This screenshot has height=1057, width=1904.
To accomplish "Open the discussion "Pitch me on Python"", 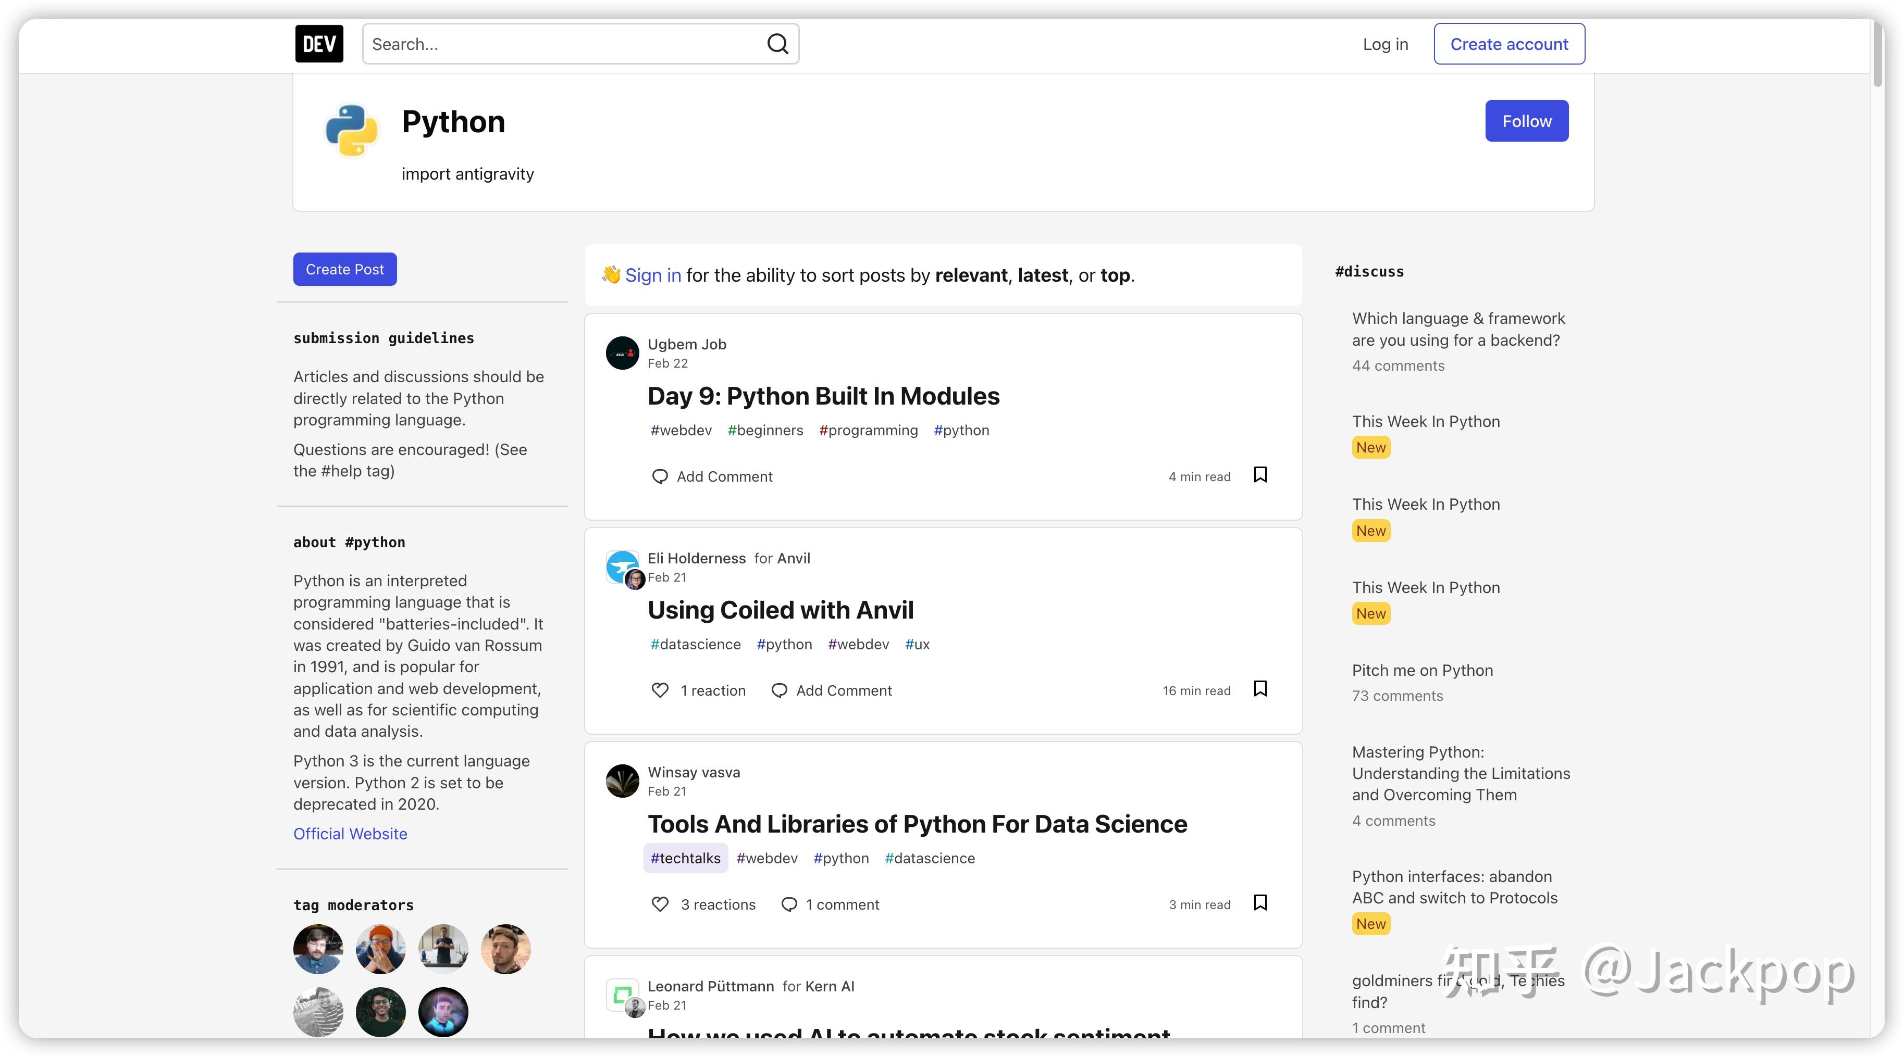I will click(1423, 670).
